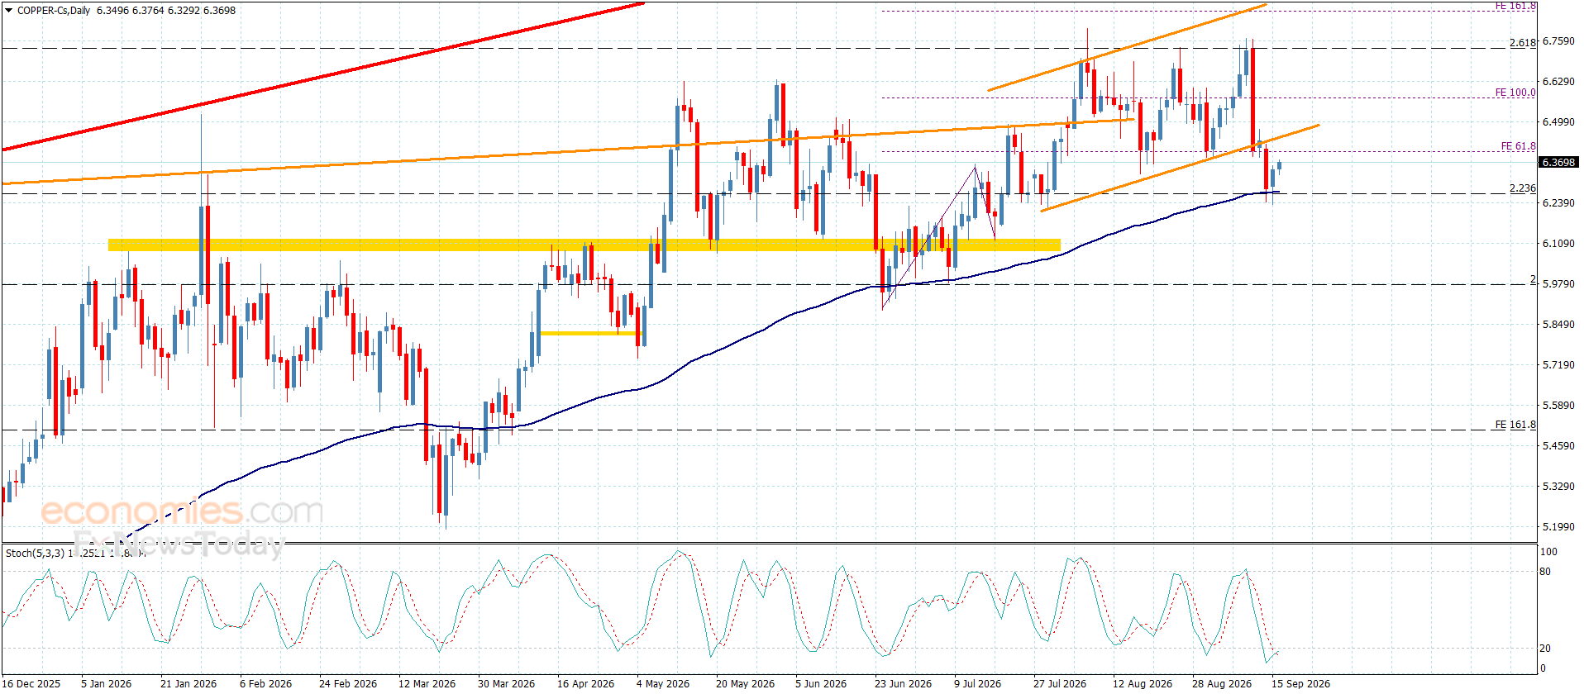Screen dimensions: 1584x694
Task: Select the current price label 6.3698
Action: (1558, 163)
